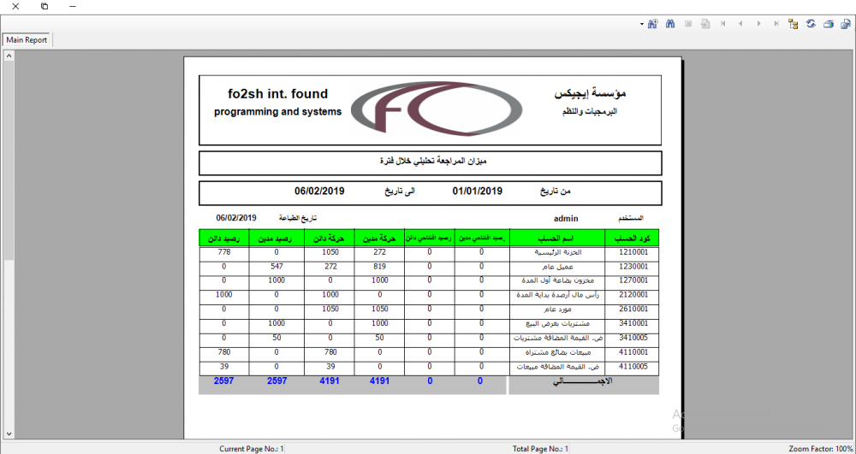
Task: Click the 'رصيد دائن' column header
Action: pos(223,239)
